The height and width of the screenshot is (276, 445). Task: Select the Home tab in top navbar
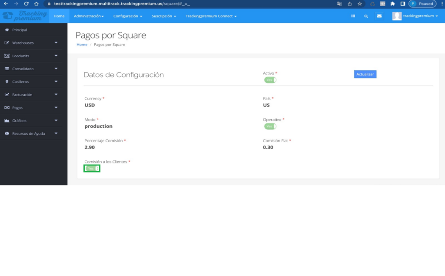pyautogui.click(x=59, y=16)
